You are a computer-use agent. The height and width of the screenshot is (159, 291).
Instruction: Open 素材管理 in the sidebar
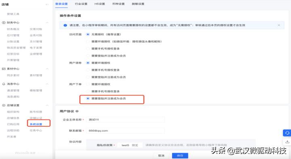coord(36,75)
